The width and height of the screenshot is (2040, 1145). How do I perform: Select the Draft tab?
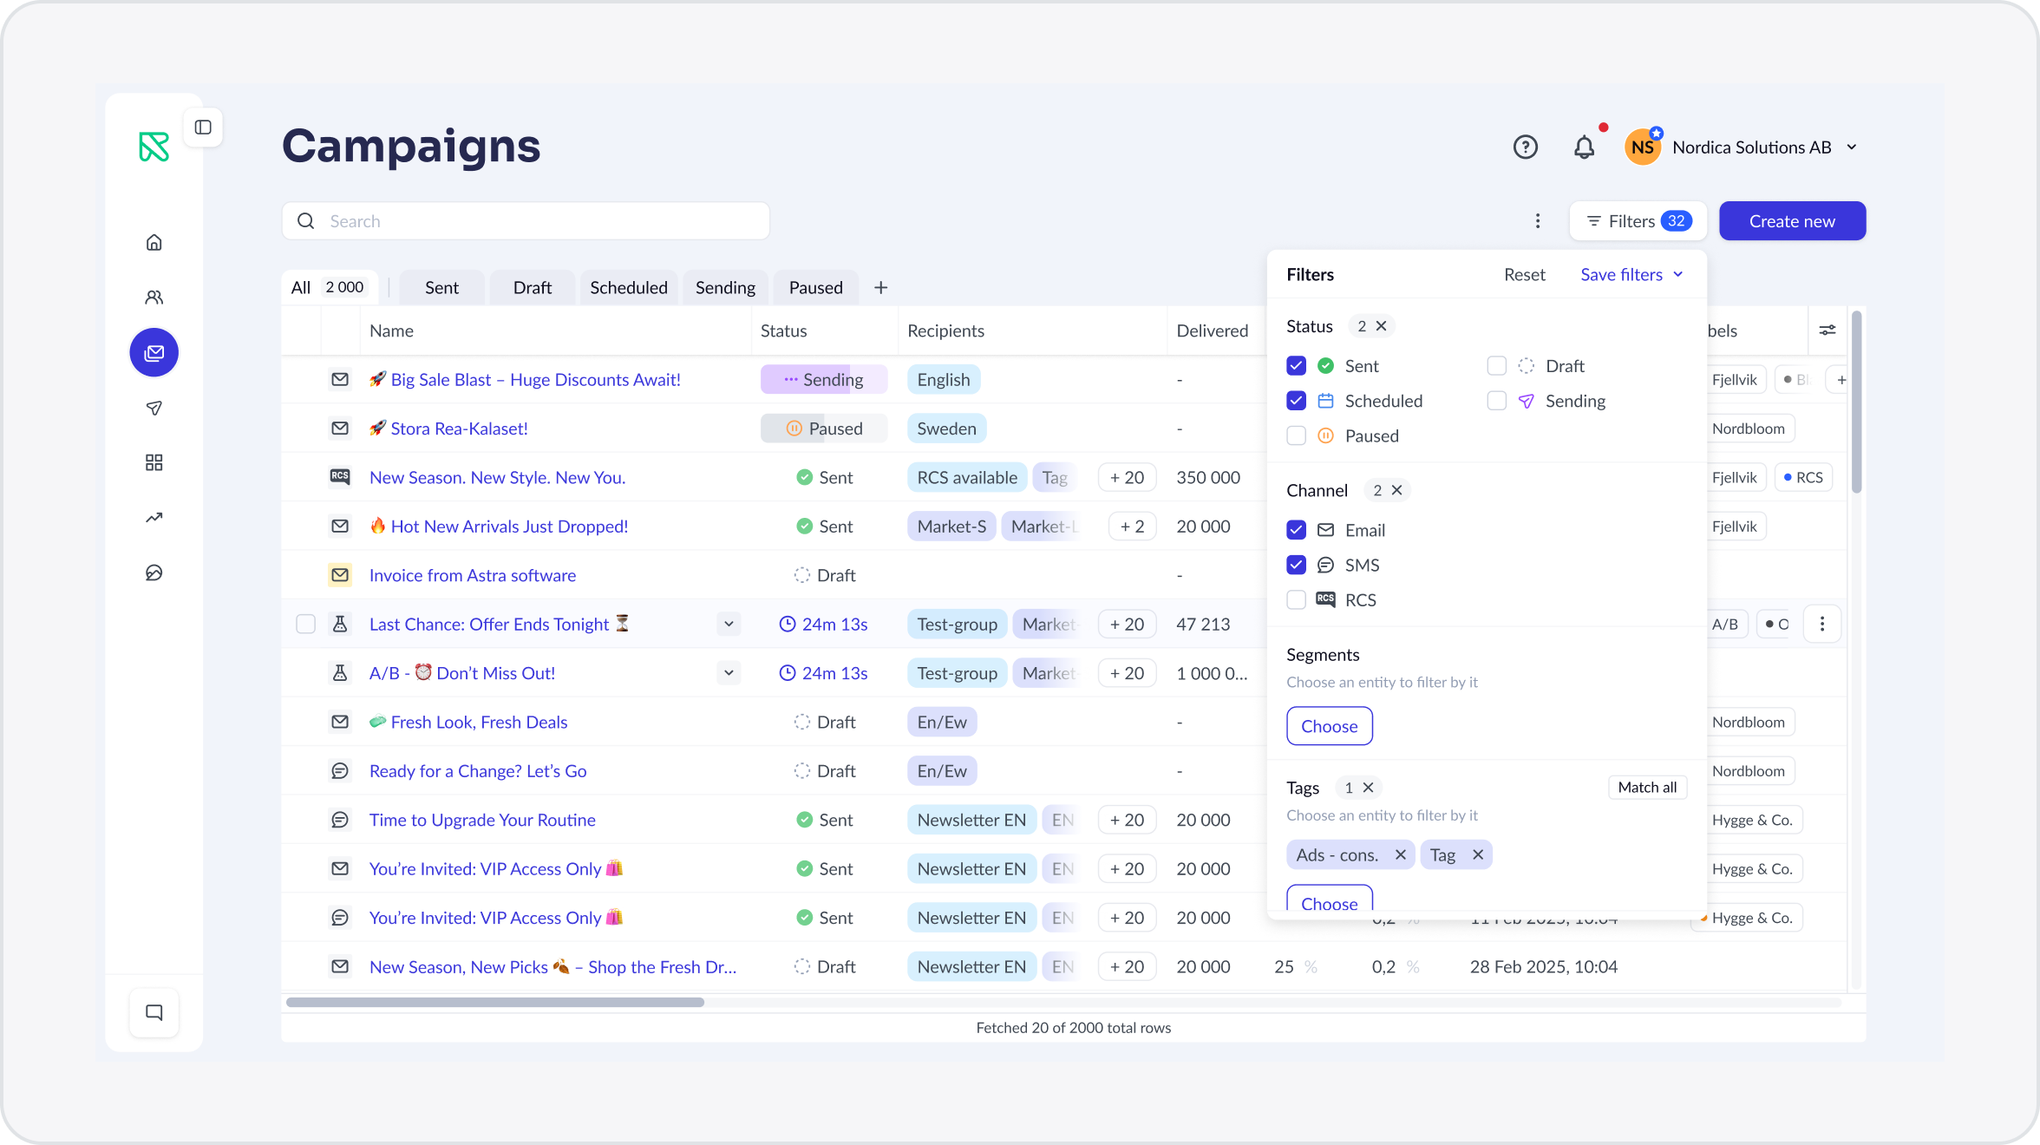pos(533,287)
